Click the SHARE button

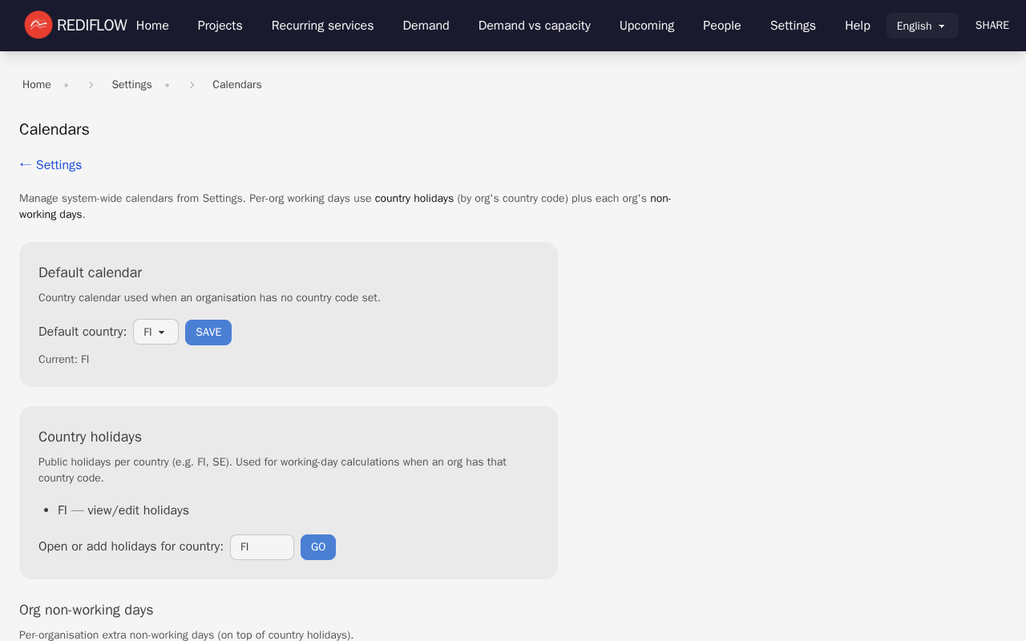(992, 25)
